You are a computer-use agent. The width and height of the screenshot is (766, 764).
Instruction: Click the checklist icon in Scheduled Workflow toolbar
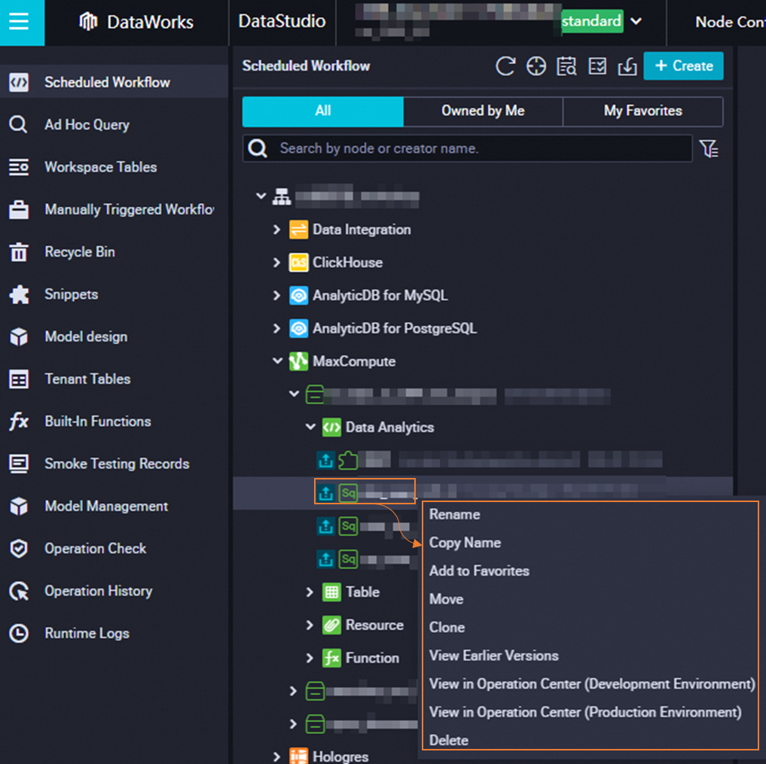(597, 66)
